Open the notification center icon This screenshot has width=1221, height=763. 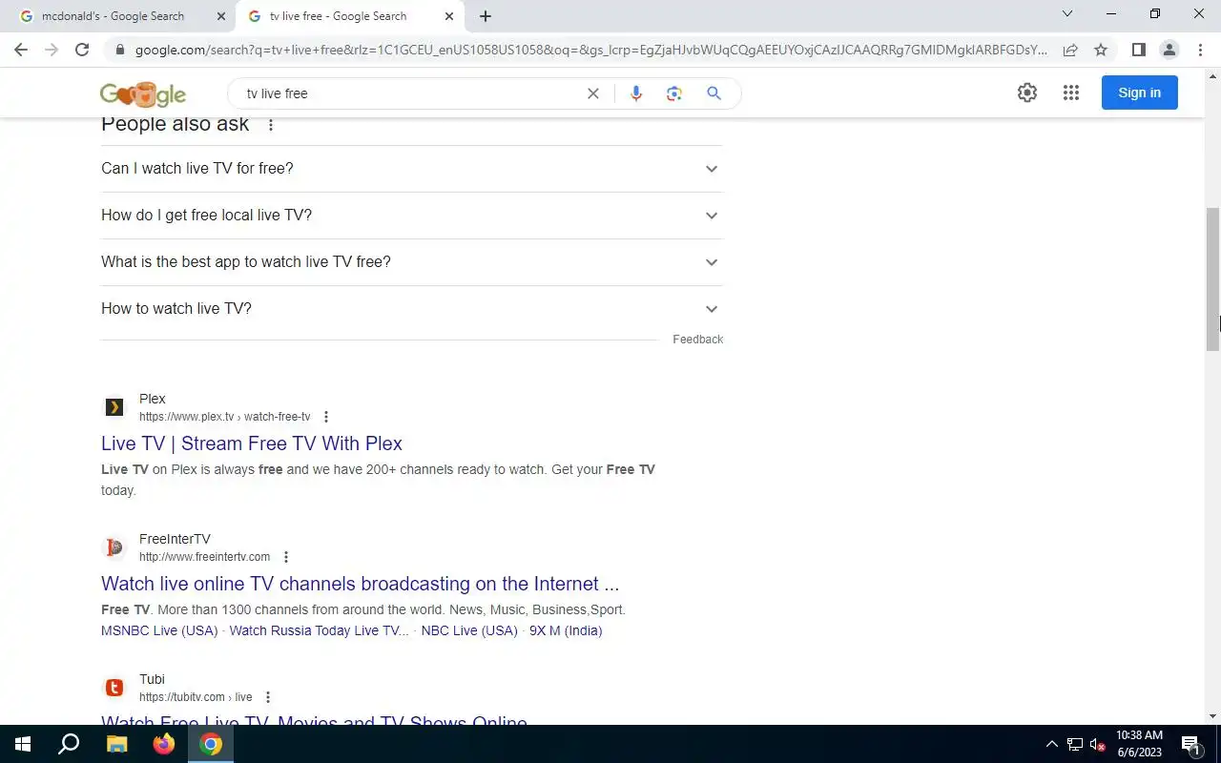[x=1190, y=744]
